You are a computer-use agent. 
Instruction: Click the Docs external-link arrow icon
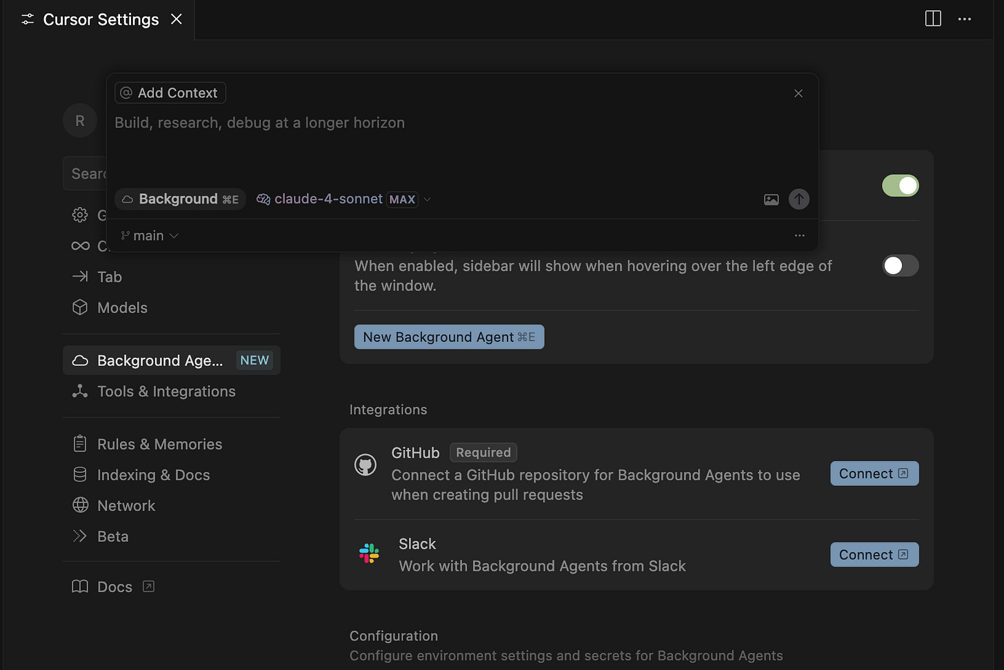coord(148,587)
